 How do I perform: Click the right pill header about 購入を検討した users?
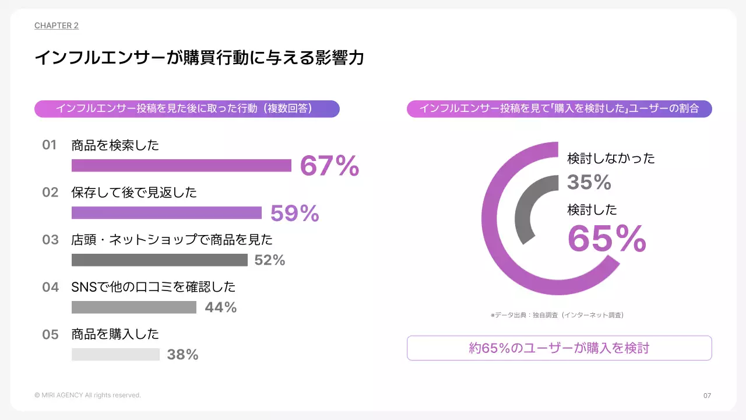(559, 108)
